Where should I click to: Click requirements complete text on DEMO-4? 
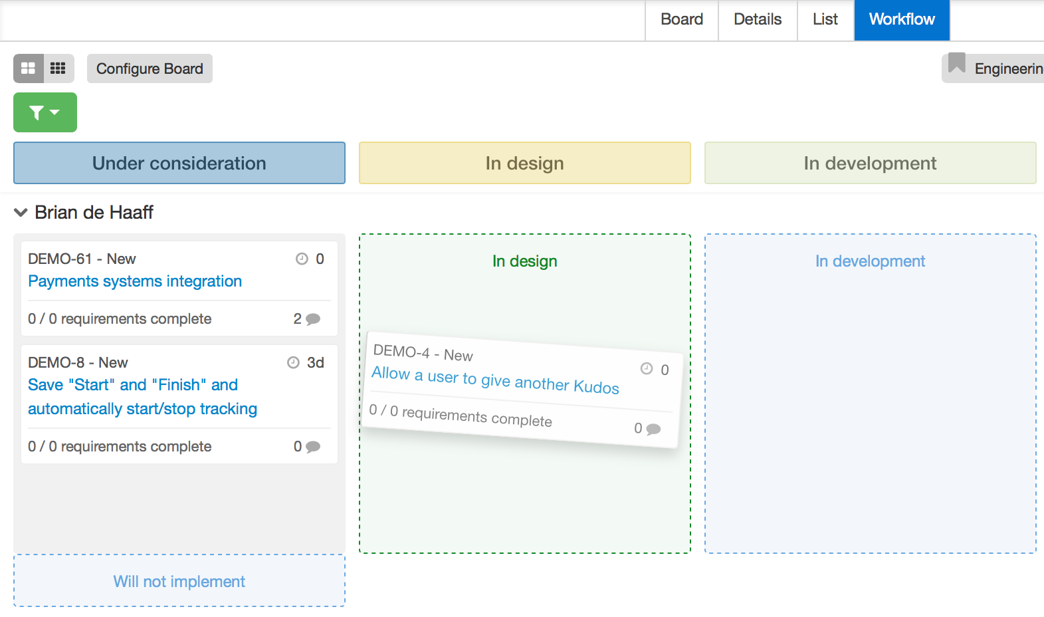tap(461, 416)
